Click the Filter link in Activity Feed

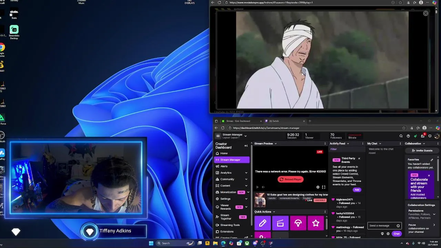[334, 149]
